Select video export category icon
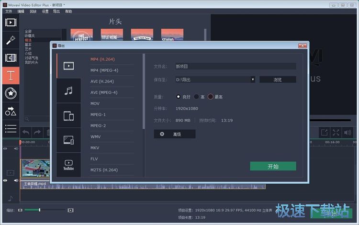 68,66
